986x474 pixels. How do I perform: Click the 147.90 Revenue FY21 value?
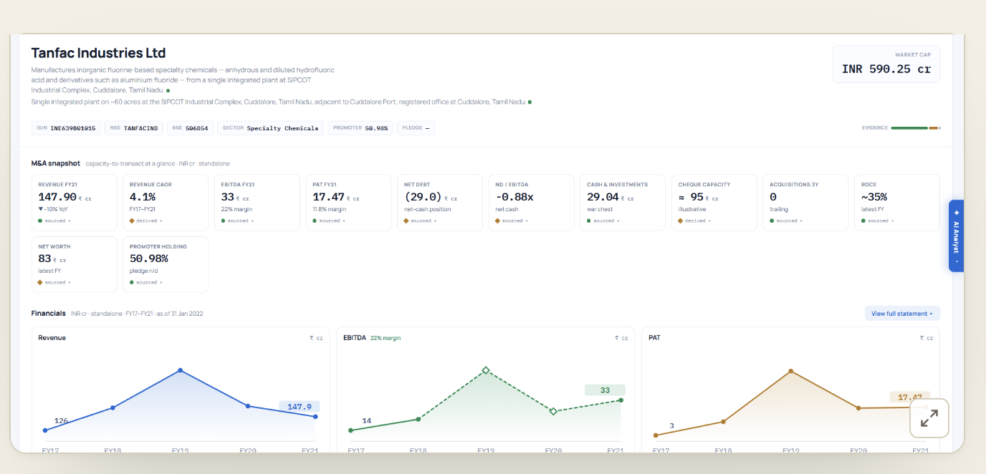point(57,197)
